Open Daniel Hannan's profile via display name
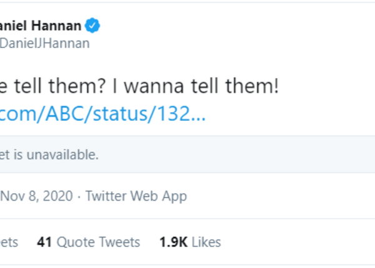The height and width of the screenshot is (268, 375). (x=41, y=26)
